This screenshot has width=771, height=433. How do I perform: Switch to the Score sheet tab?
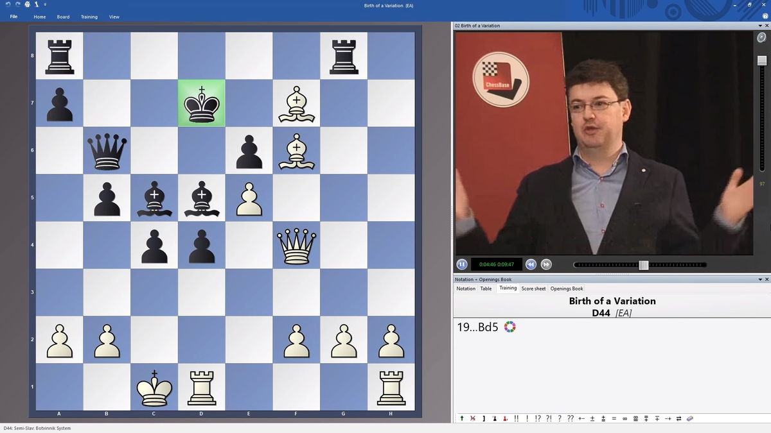click(x=533, y=289)
